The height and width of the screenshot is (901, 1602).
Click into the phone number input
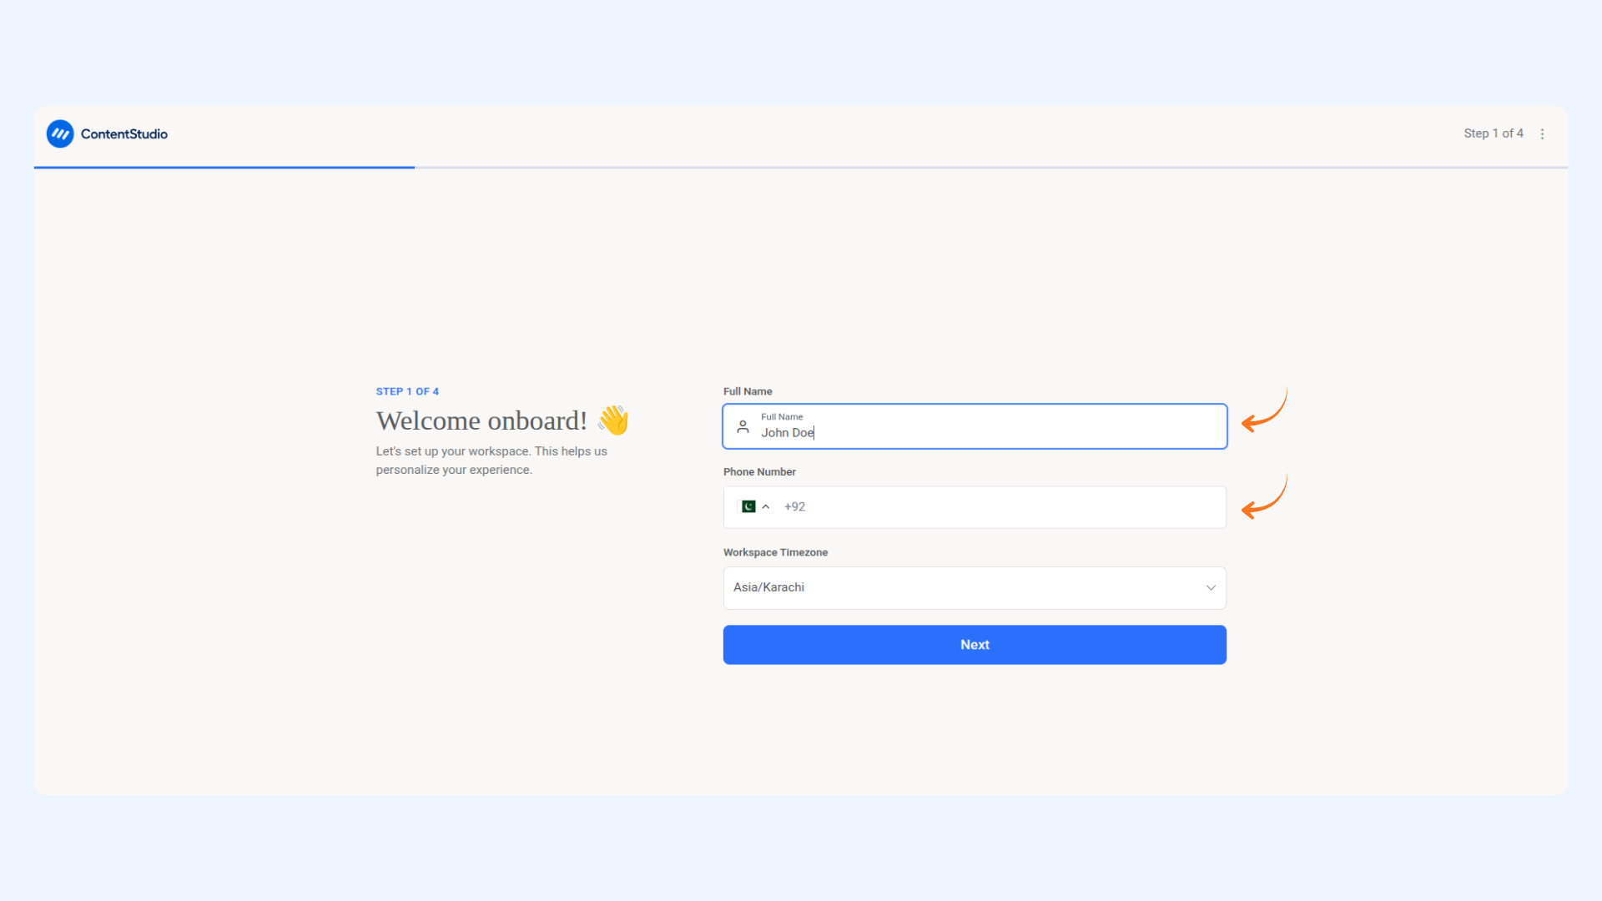[x=1001, y=506]
